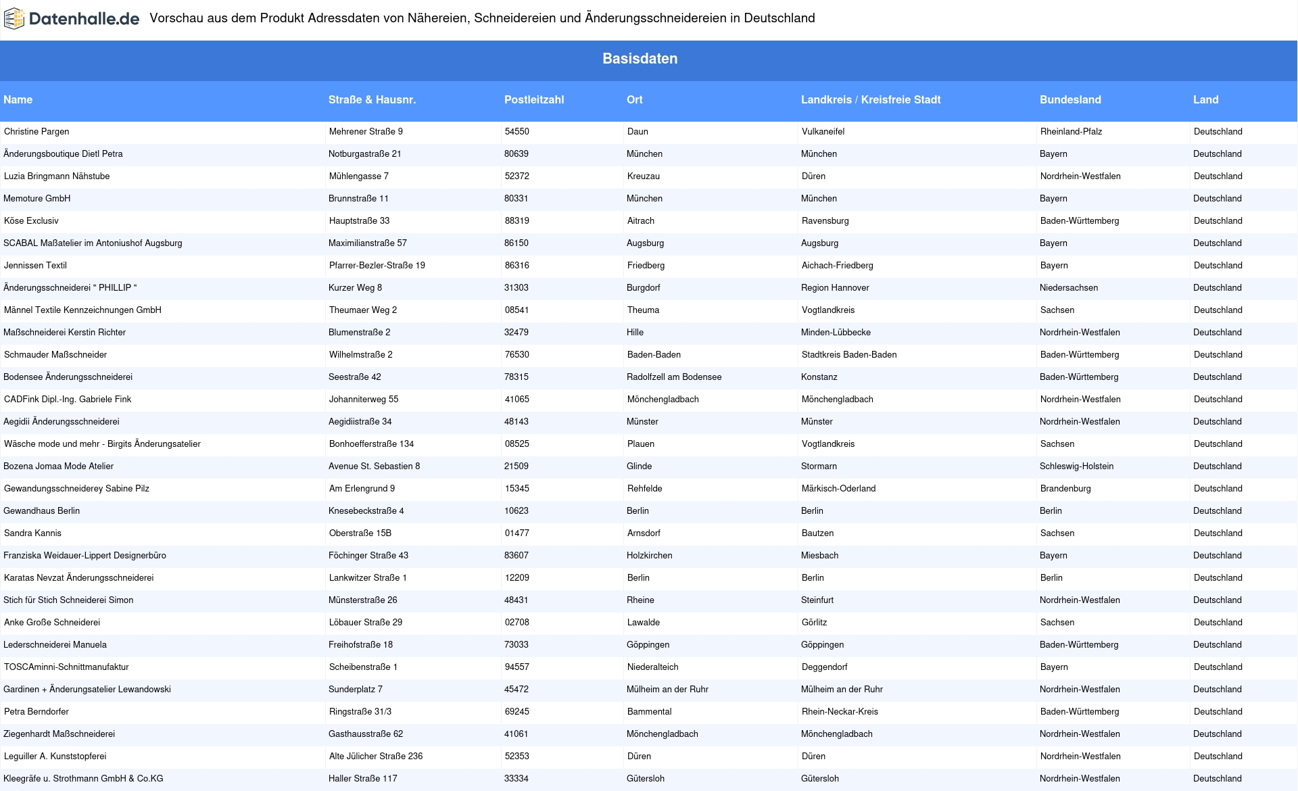Viewport: 1298px width, 791px height.
Task: Click the Landkreis / Kreisfreie Stadt header
Action: [x=871, y=99]
